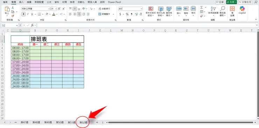Screen dimensions: 259x128
Task: Open the Power Pivot ribbon tab
Action: [114, 2]
